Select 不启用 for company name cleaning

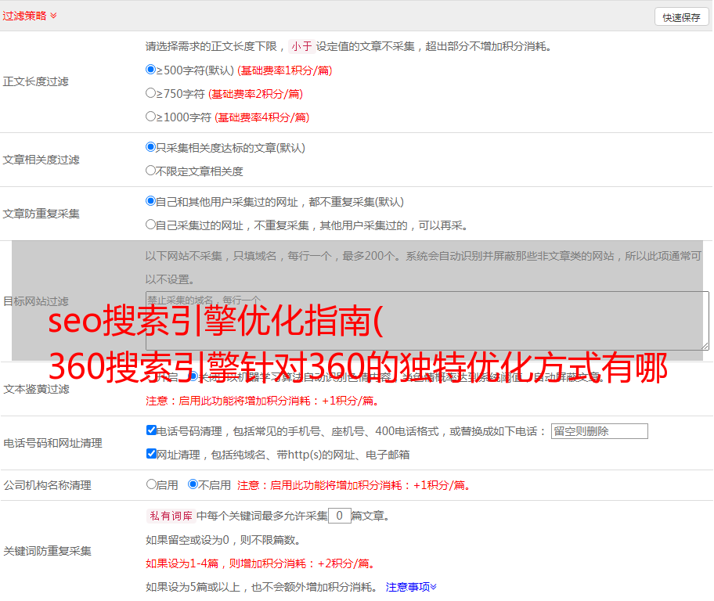pyautogui.click(x=193, y=484)
